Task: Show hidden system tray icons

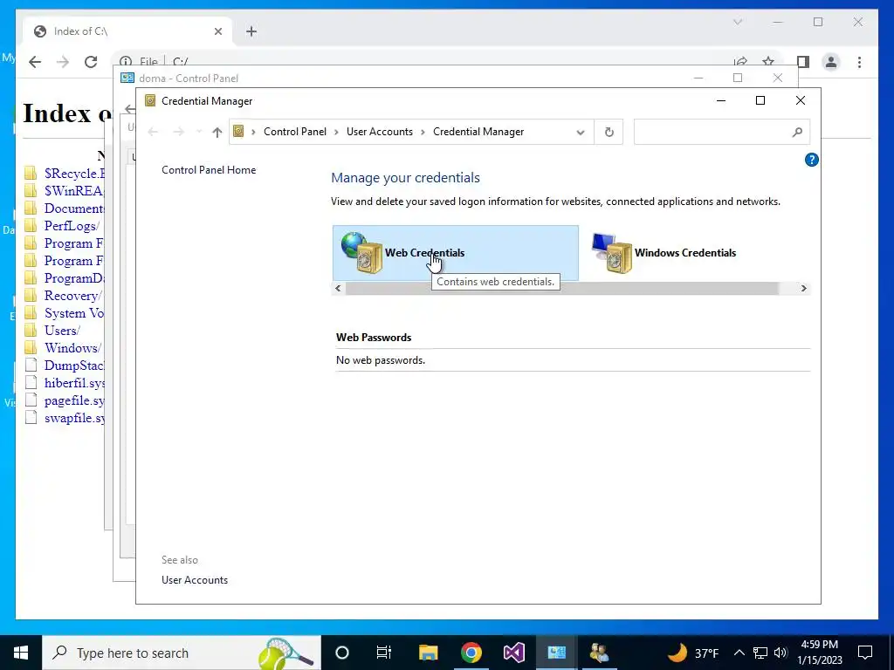Action: point(739,653)
